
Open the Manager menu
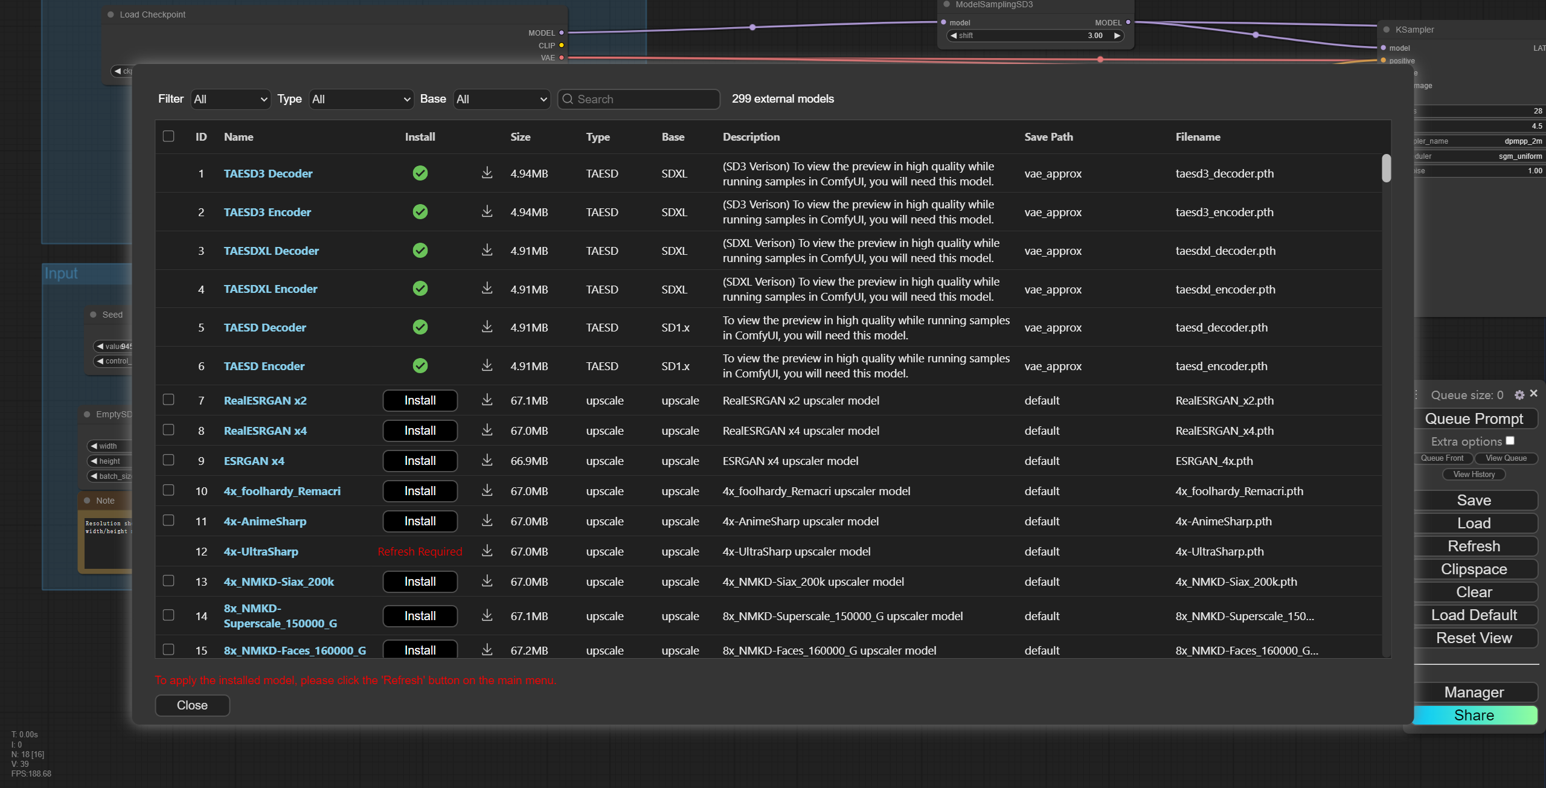tap(1474, 692)
